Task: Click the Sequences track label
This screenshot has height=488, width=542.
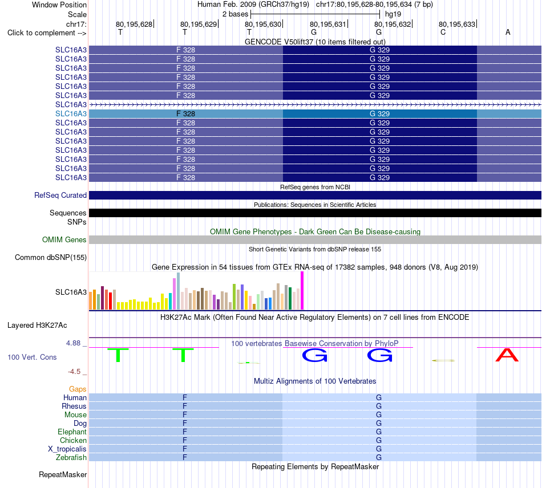Action: [68, 213]
